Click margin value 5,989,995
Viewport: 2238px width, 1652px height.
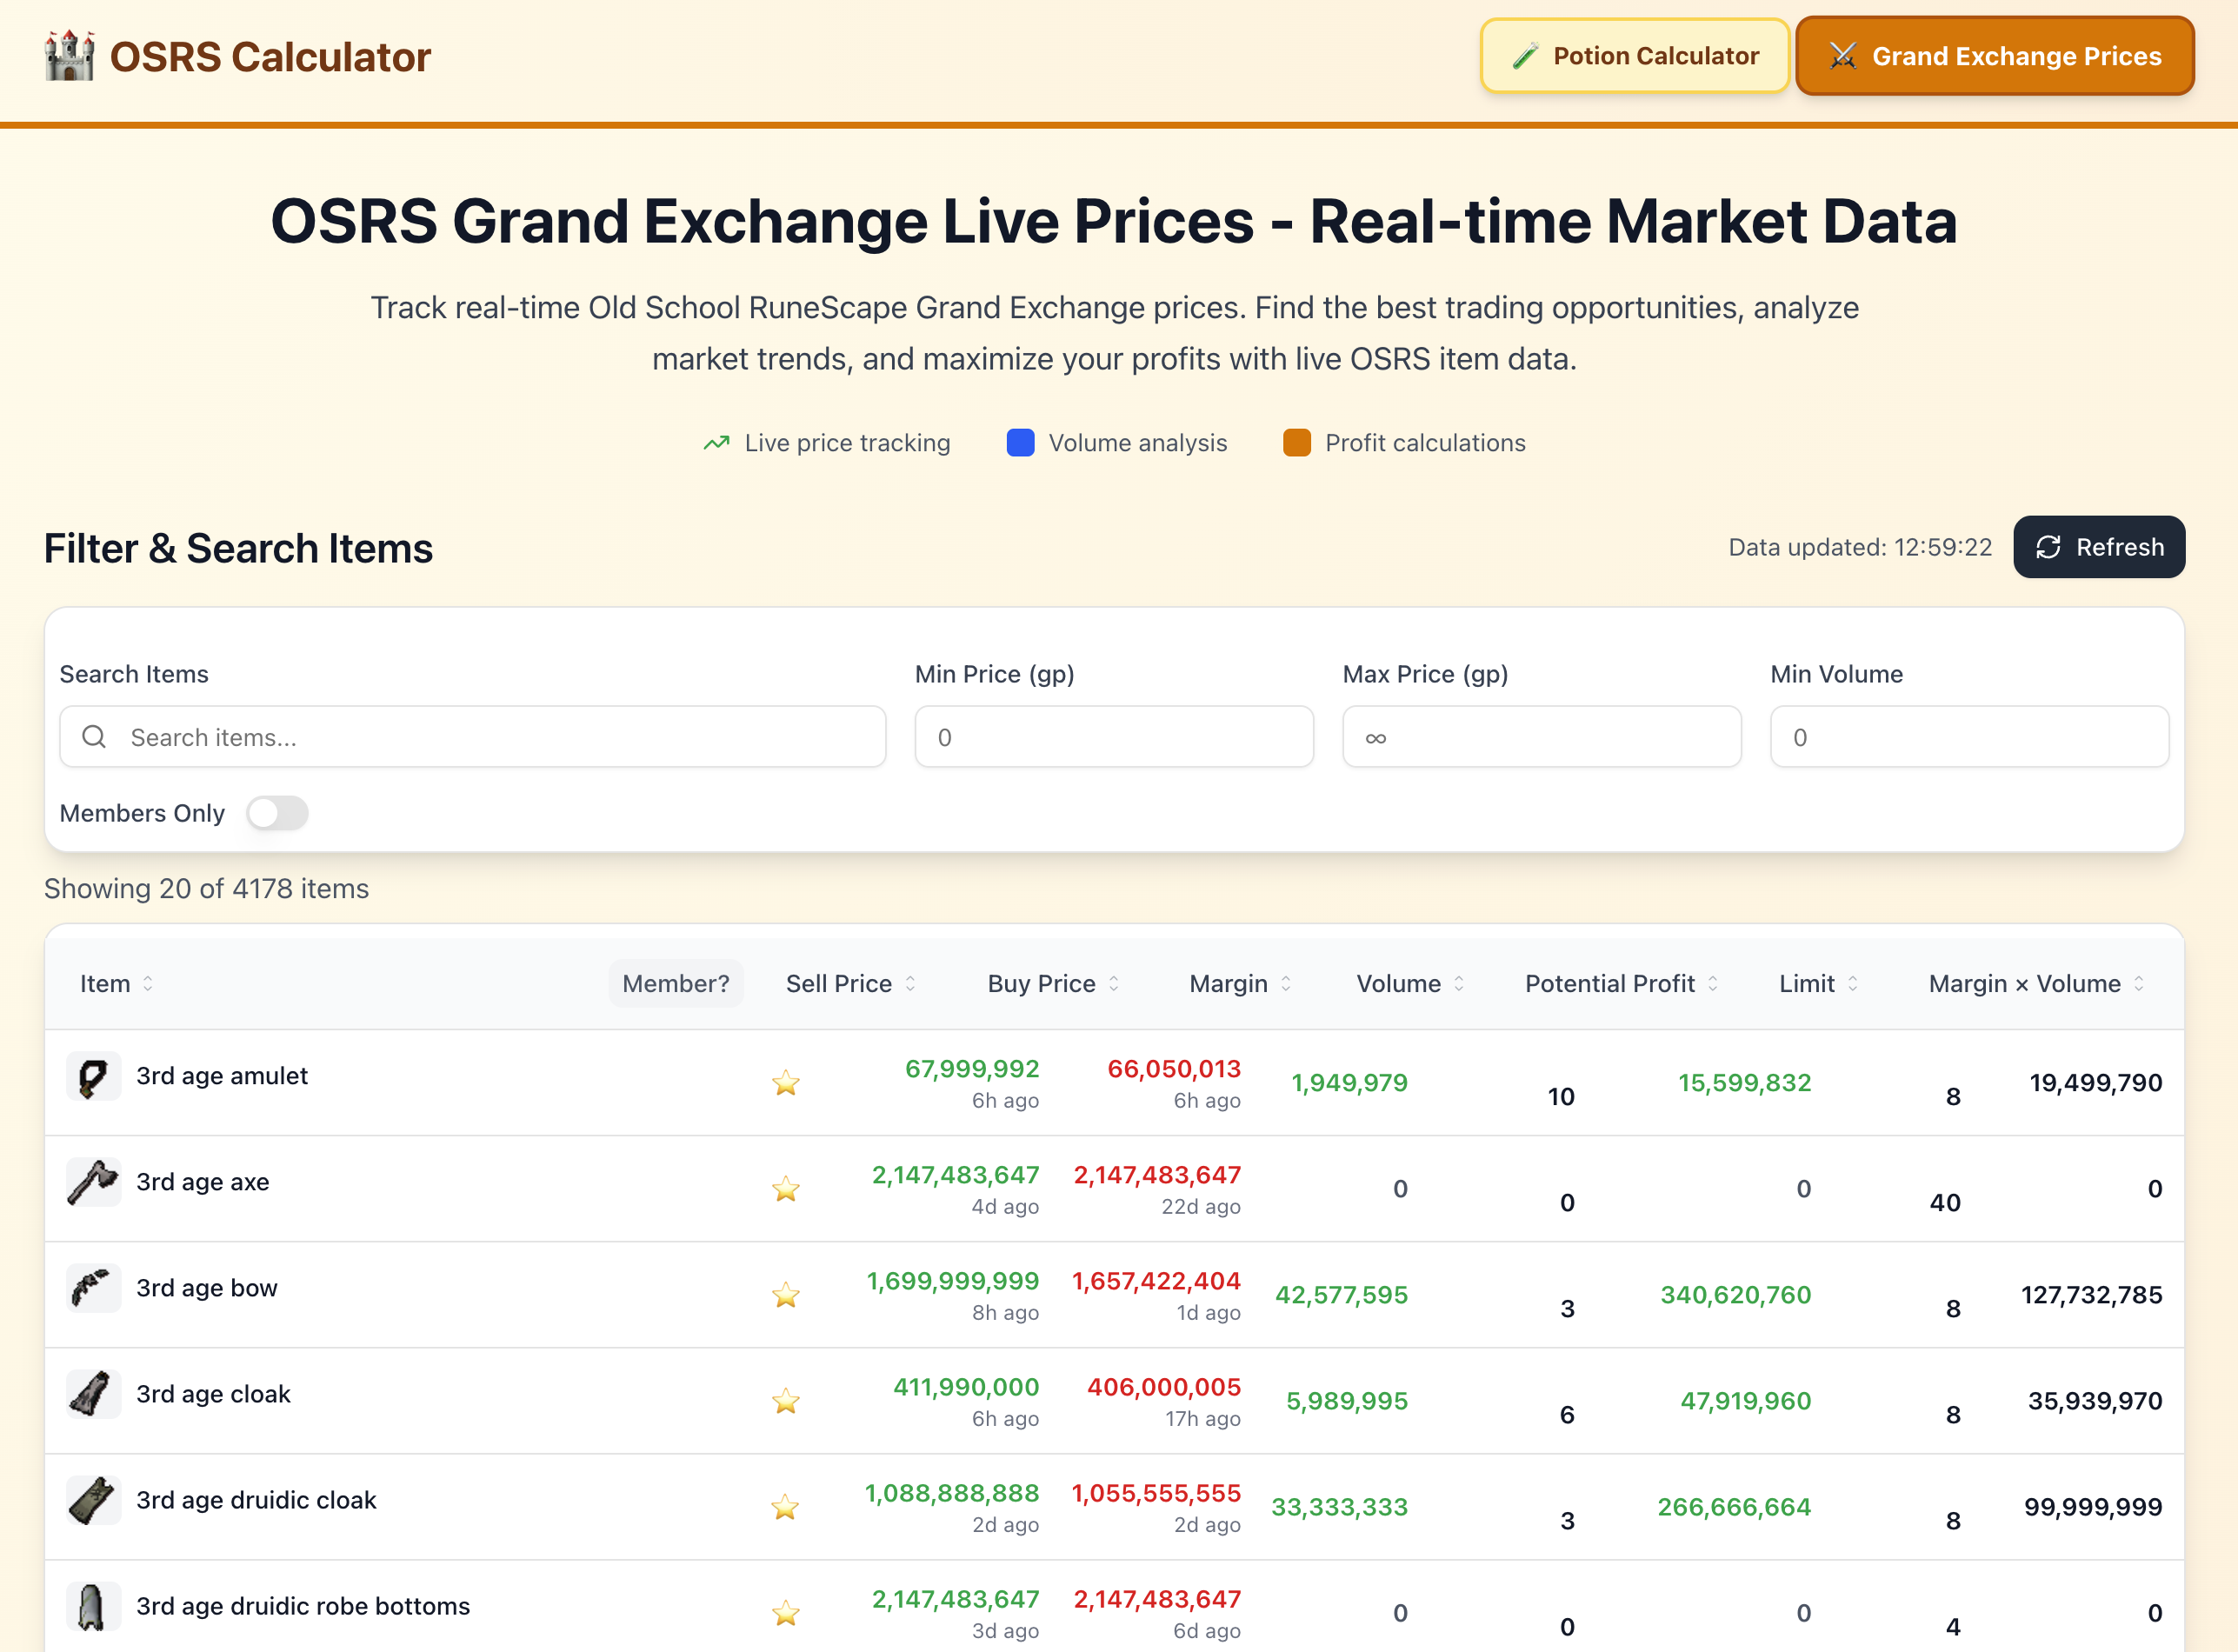pyautogui.click(x=1347, y=1401)
